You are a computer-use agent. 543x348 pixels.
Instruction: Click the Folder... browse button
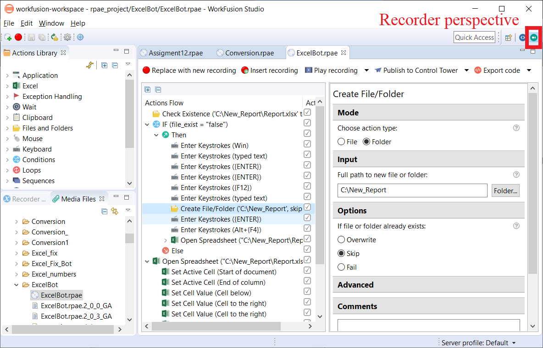[x=505, y=190]
